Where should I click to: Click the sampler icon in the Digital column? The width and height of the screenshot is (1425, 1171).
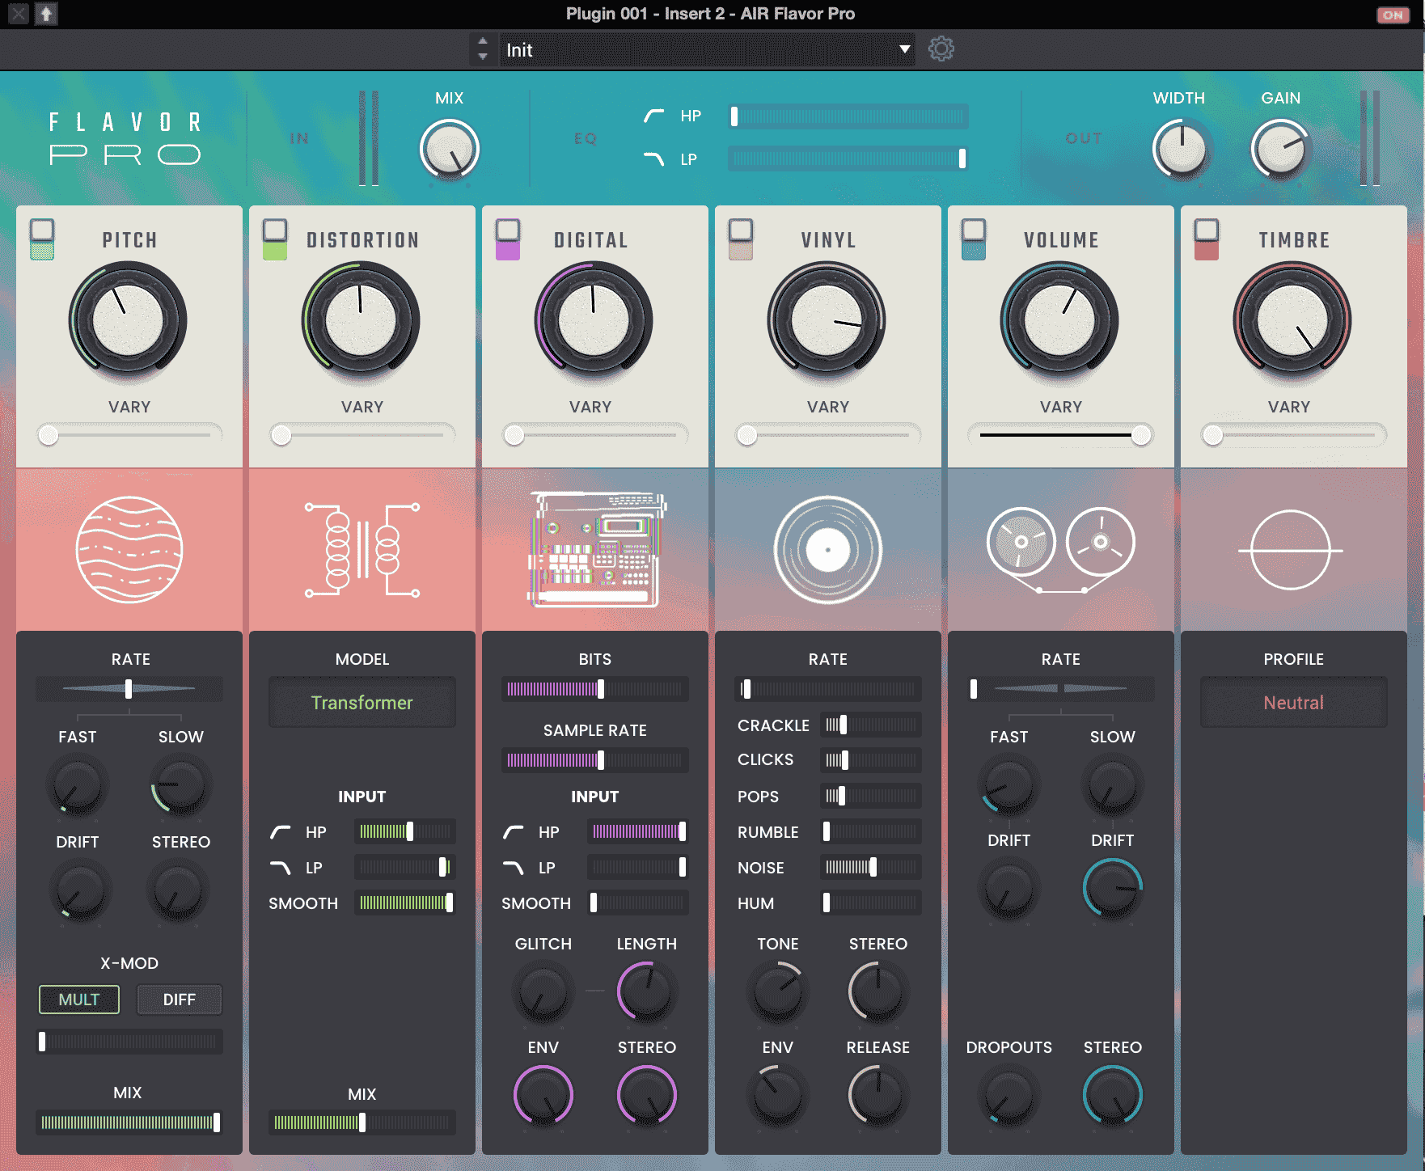point(594,550)
